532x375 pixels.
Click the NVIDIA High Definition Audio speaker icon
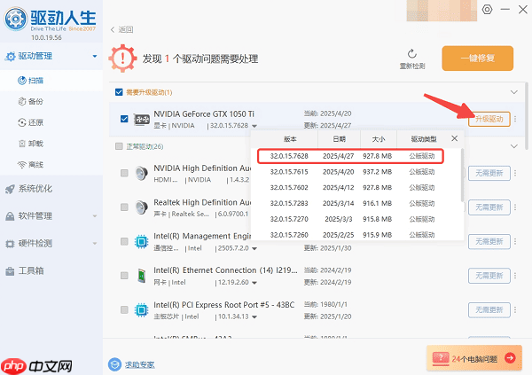[142, 174]
